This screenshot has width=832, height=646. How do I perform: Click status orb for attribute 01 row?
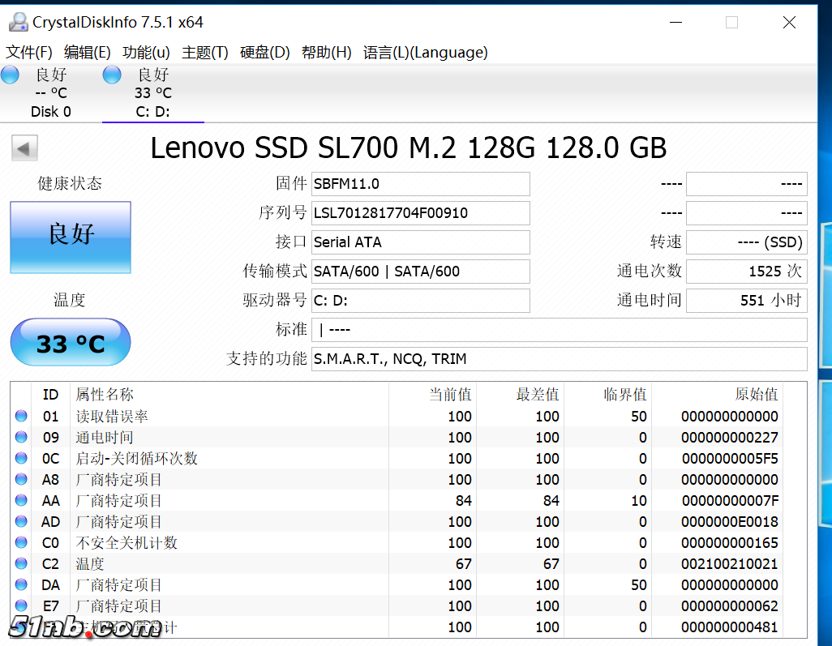click(21, 417)
